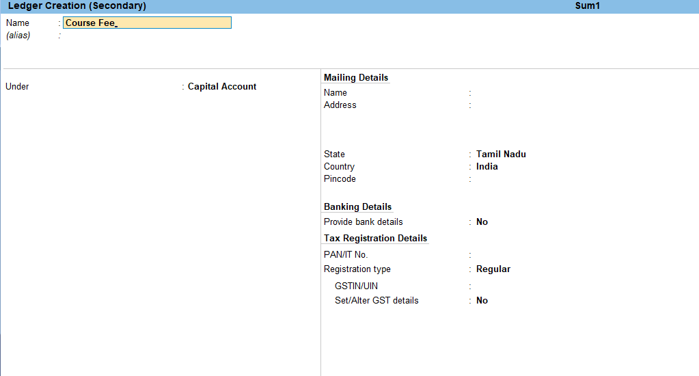Click the Banking Details section heading
This screenshot has height=376, width=699.
point(357,207)
